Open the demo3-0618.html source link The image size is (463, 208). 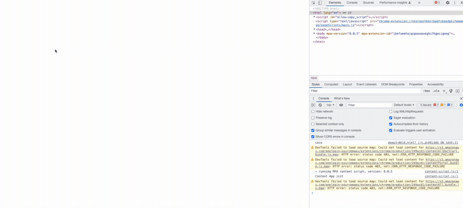click(423, 143)
